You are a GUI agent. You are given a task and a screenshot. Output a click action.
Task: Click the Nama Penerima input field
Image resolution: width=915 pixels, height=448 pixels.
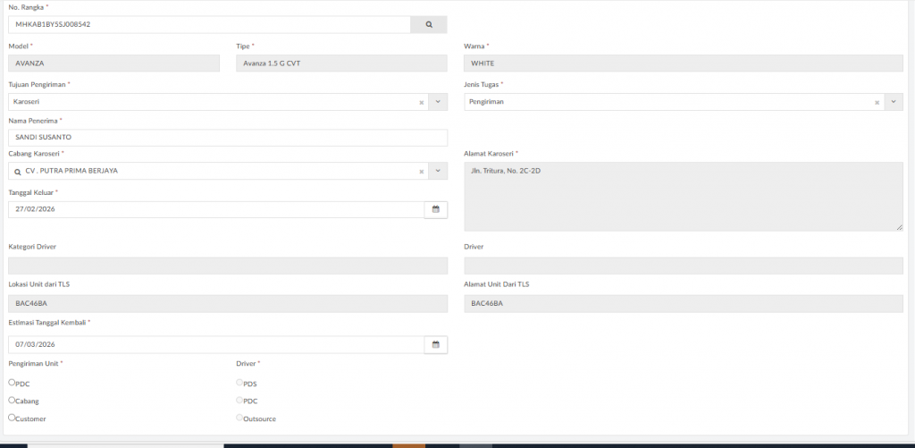pos(227,138)
